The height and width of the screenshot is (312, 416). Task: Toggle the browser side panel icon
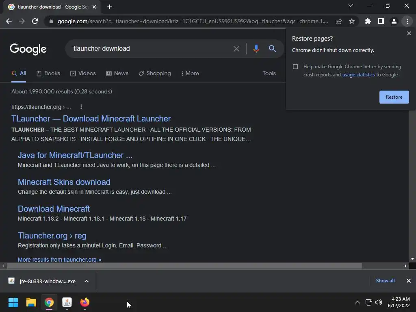[x=381, y=21]
